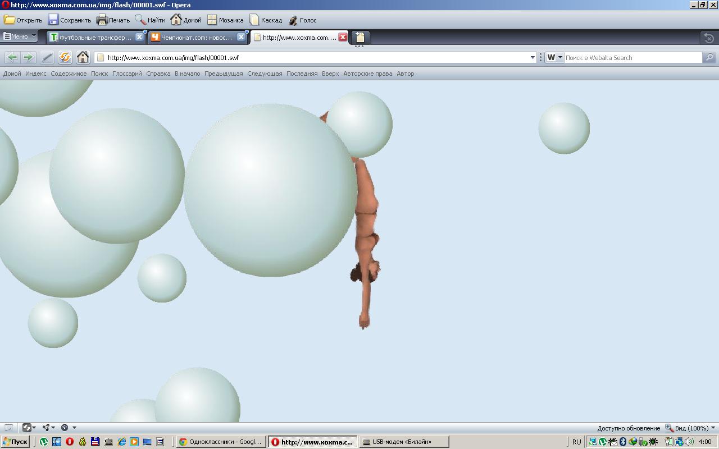719x449 pixels.
Task: Click the Поиск в Webalta Search field
Action: pyautogui.click(x=632, y=57)
